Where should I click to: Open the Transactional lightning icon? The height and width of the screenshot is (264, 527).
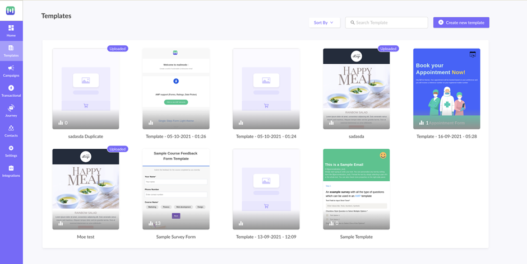click(x=11, y=88)
